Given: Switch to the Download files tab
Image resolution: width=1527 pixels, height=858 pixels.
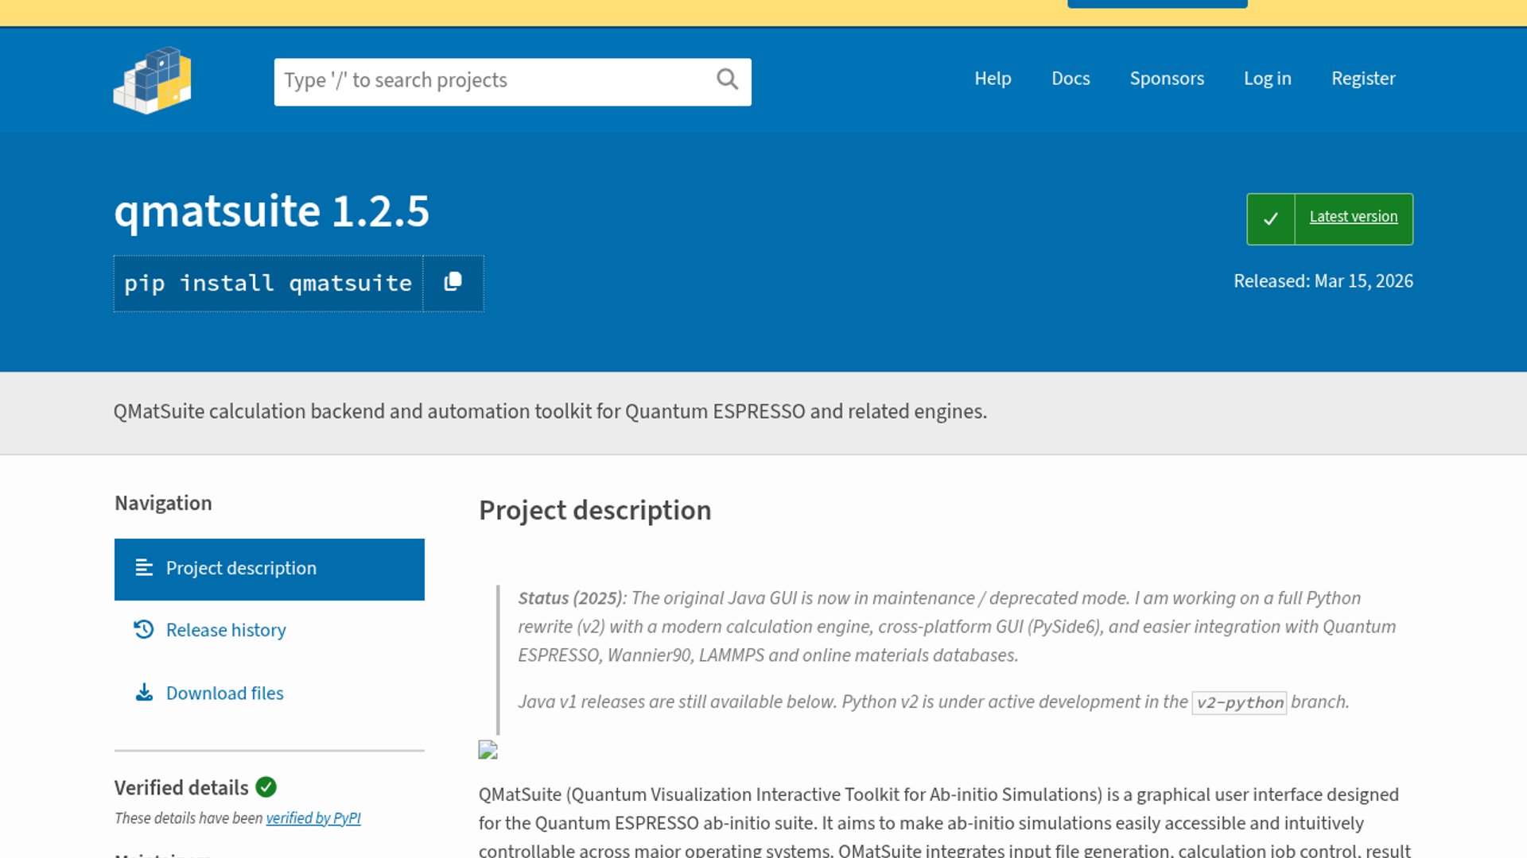Looking at the screenshot, I should click(x=224, y=694).
